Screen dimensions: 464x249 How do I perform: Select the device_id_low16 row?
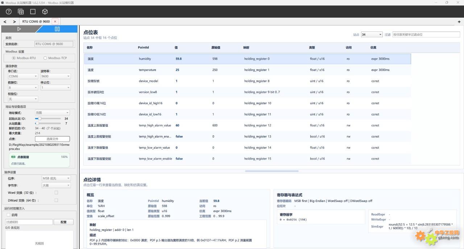pos(248,114)
